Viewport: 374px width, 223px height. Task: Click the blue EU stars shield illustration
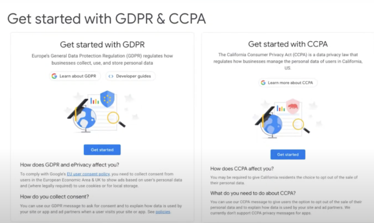point(107,99)
